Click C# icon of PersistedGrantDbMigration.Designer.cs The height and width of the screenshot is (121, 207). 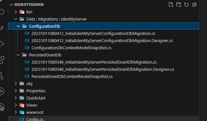click(27, 69)
